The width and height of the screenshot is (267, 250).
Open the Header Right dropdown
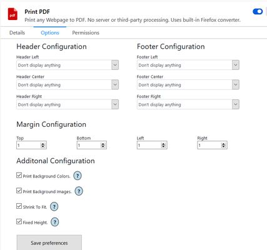coord(68,104)
